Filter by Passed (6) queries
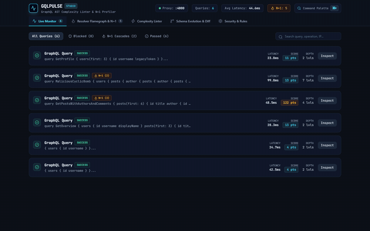Viewport: 370px width, 231px height. pos(157,36)
